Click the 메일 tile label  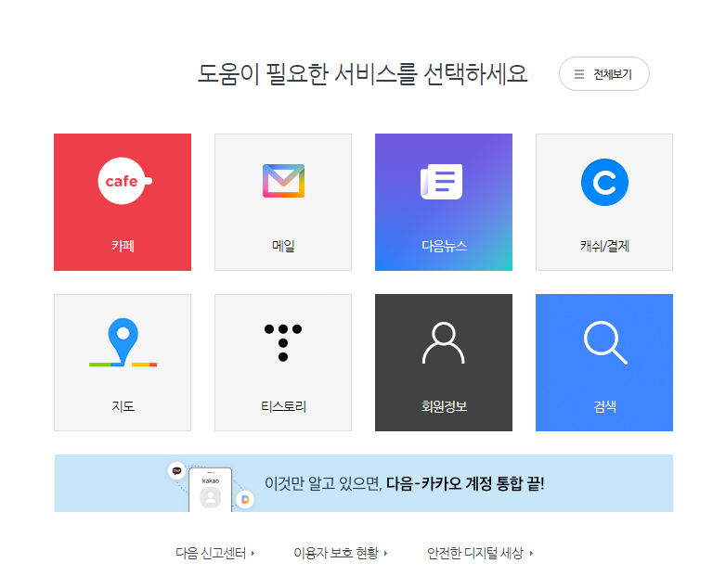tap(283, 246)
